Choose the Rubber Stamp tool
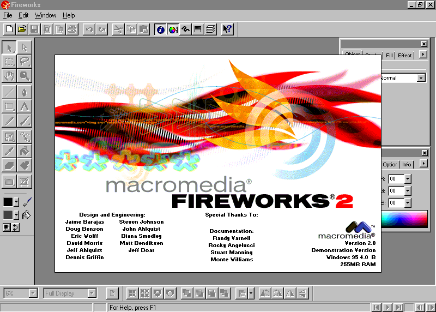The height and width of the screenshot is (312, 436). point(25,165)
